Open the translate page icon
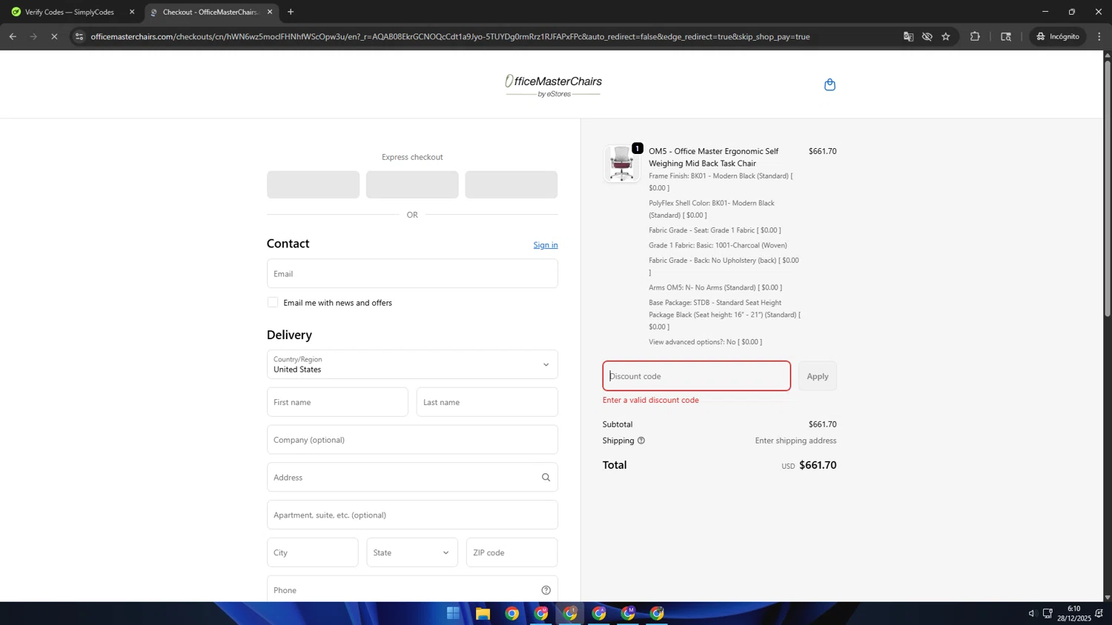The height and width of the screenshot is (625, 1112). pyautogui.click(x=908, y=36)
